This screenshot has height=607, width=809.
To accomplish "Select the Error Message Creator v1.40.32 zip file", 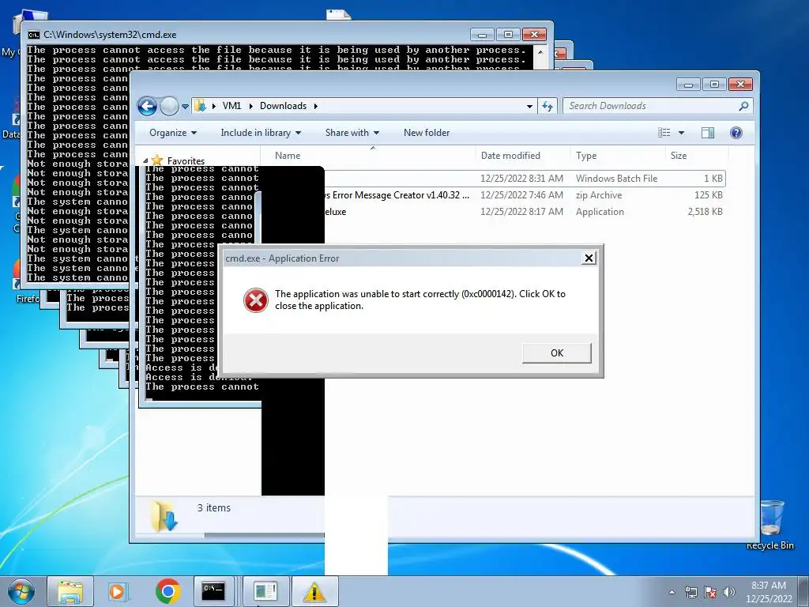I will pyautogui.click(x=397, y=195).
